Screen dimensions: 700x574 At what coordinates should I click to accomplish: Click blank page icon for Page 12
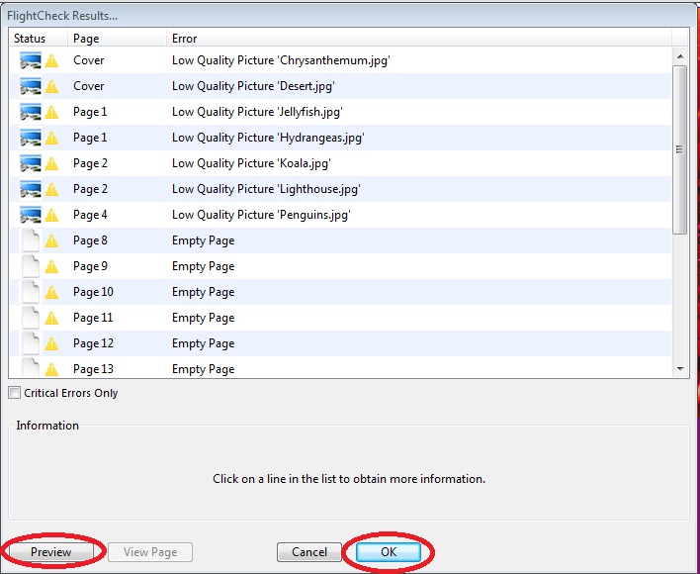coord(31,343)
